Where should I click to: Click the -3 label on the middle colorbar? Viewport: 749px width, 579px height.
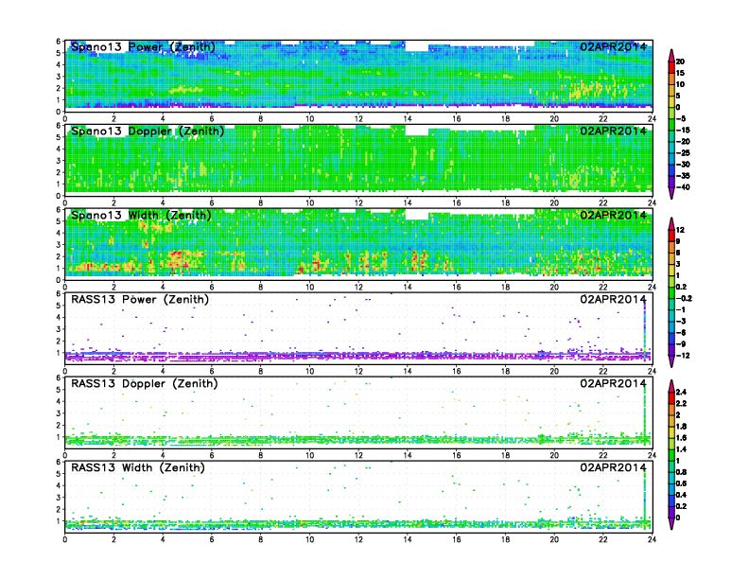(681, 321)
